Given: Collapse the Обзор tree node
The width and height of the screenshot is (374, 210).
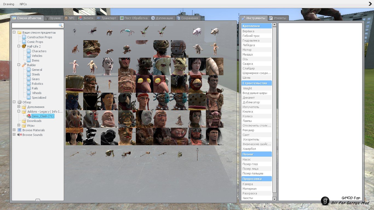Looking at the screenshot, I should 14,102.
